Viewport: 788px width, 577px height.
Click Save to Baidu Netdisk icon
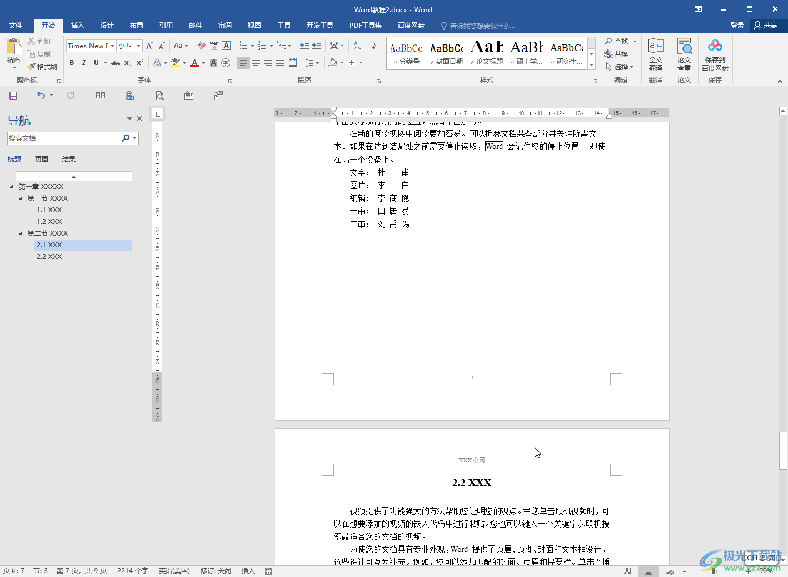(x=715, y=55)
